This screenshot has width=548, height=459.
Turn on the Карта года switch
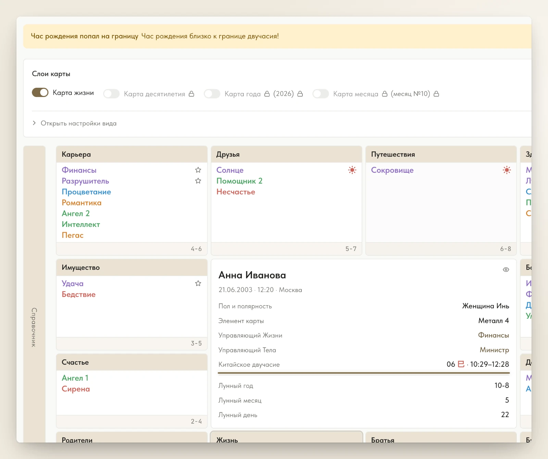212,94
